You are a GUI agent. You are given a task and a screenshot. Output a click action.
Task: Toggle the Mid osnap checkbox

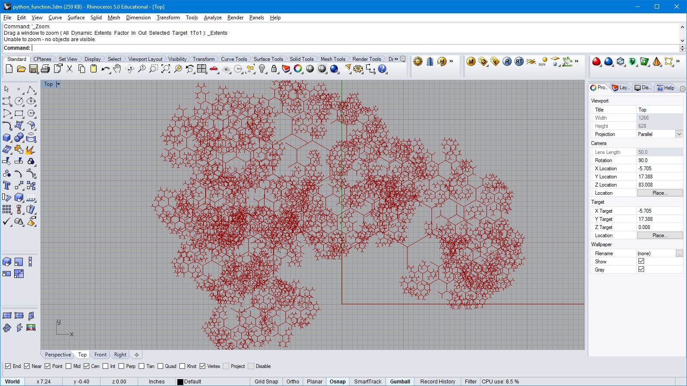pos(69,366)
